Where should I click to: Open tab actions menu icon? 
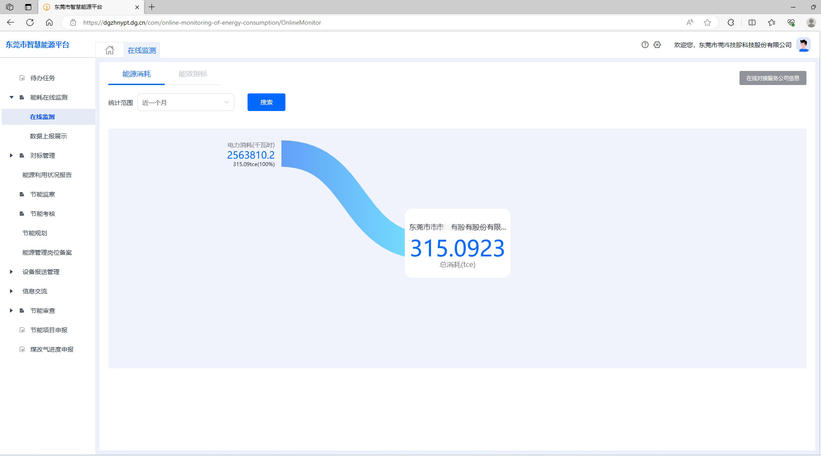[x=28, y=7]
